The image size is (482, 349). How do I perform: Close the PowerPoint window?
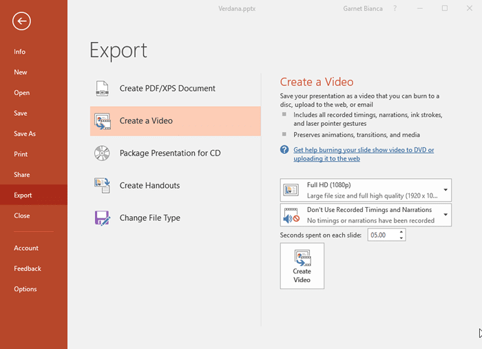pos(470,8)
